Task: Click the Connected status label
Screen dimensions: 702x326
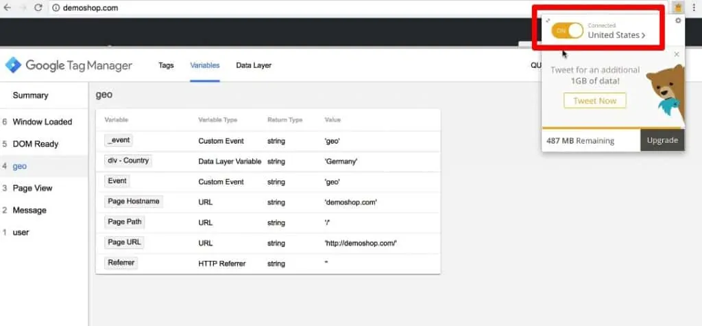Action: coord(602,25)
